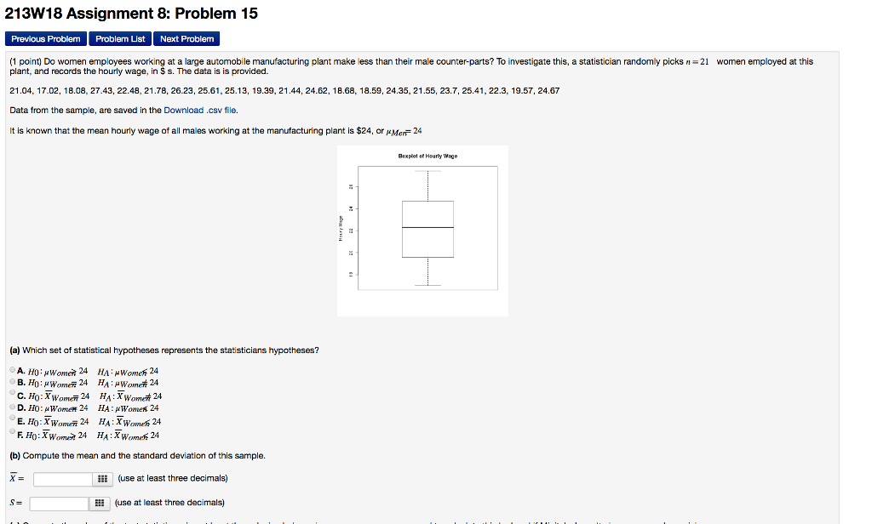Screen dimensions: 872x524
Task: Click the Boxplot of Hourly Wage image
Action: point(423,230)
